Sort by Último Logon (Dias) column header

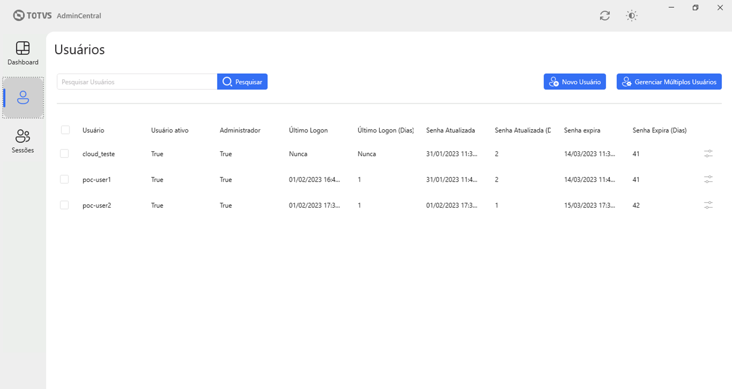(x=385, y=130)
